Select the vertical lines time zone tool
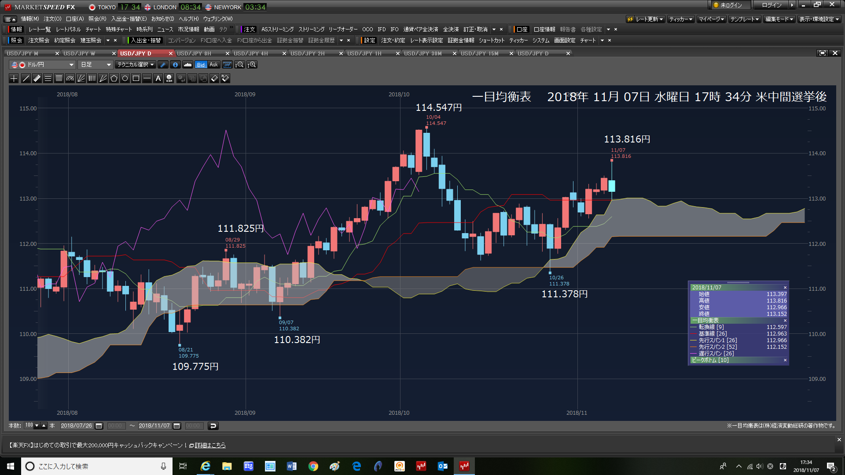Image resolution: width=845 pixels, height=475 pixels. [92, 78]
